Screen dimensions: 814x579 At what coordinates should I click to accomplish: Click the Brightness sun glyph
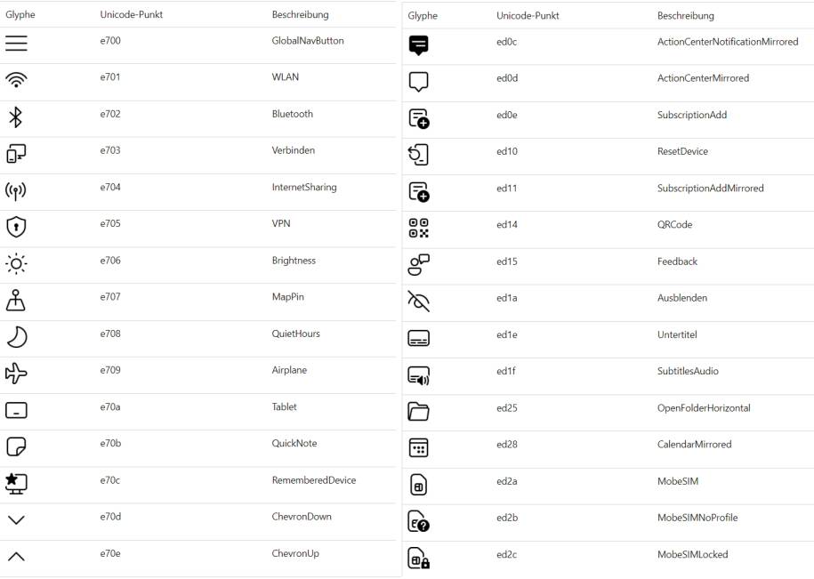click(16, 263)
